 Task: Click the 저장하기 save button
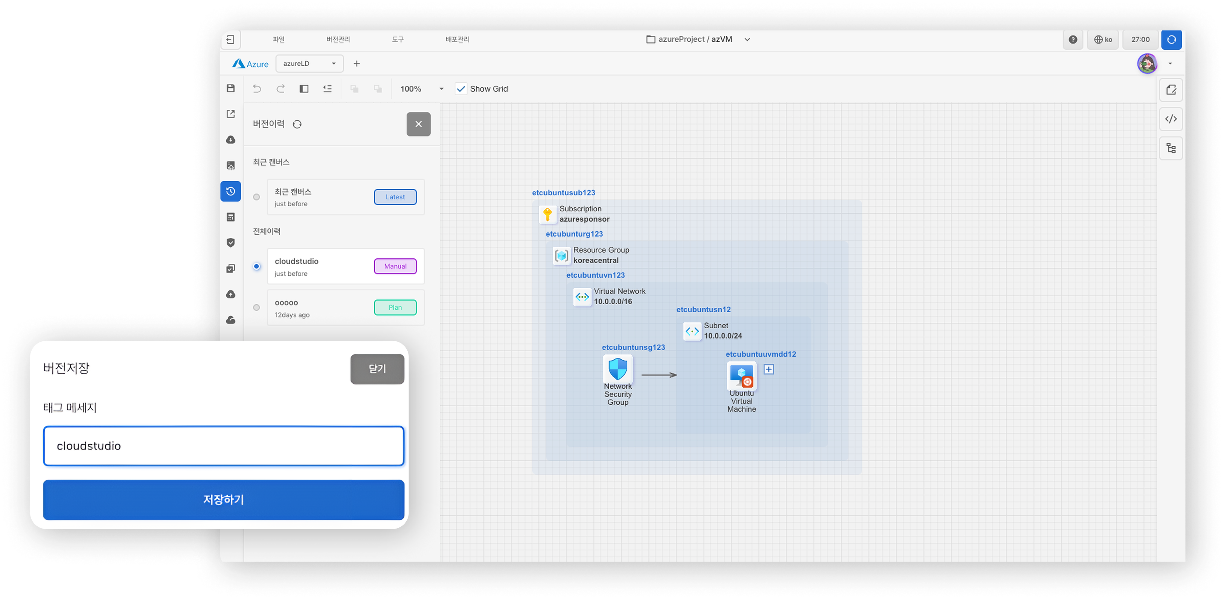pos(223,500)
